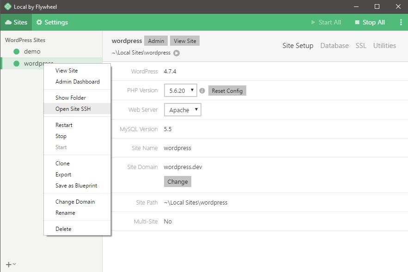
Task: Click the WordPress Sites sidebar heading
Action: coord(25,40)
